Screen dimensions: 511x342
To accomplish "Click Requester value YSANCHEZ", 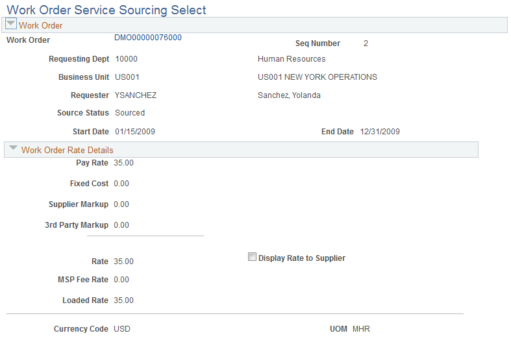I will click(x=136, y=95).
